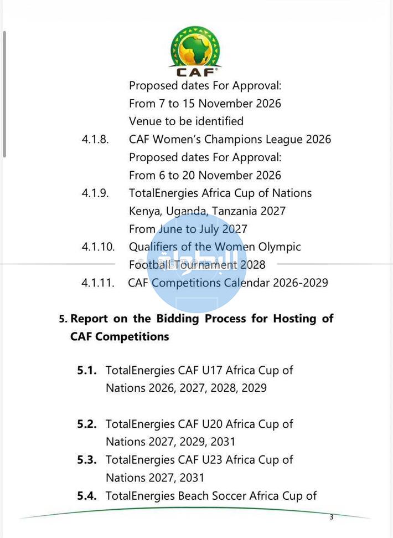Viewport: 393px width, 538px height.
Task: Click item 5.1 CAF U17 Africa Cup
Action: point(199,370)
